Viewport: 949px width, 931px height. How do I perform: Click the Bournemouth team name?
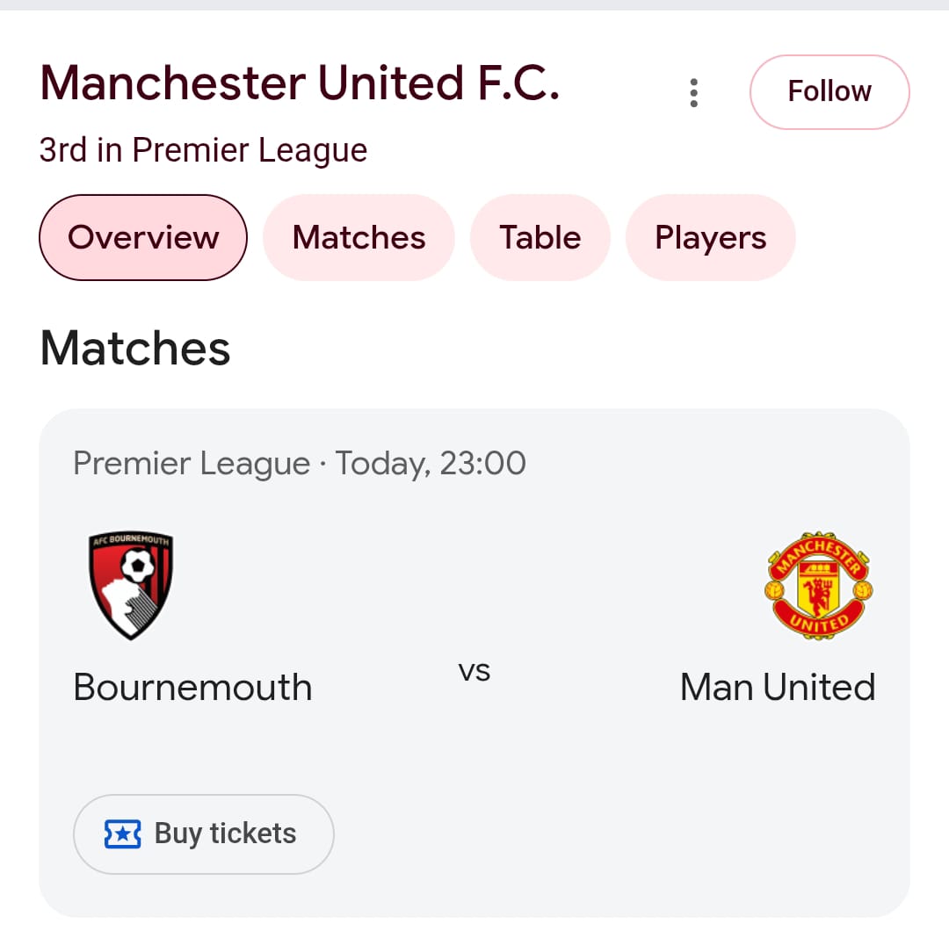(x=192, y=687)
